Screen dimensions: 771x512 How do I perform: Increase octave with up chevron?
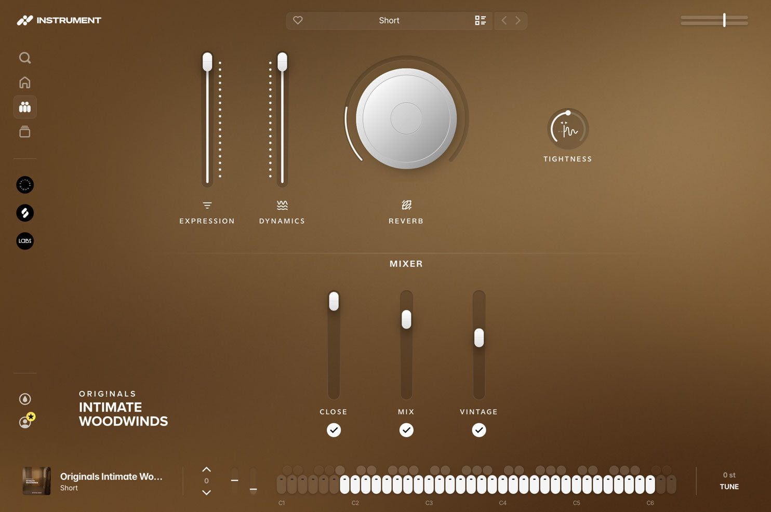pos(206,469)
